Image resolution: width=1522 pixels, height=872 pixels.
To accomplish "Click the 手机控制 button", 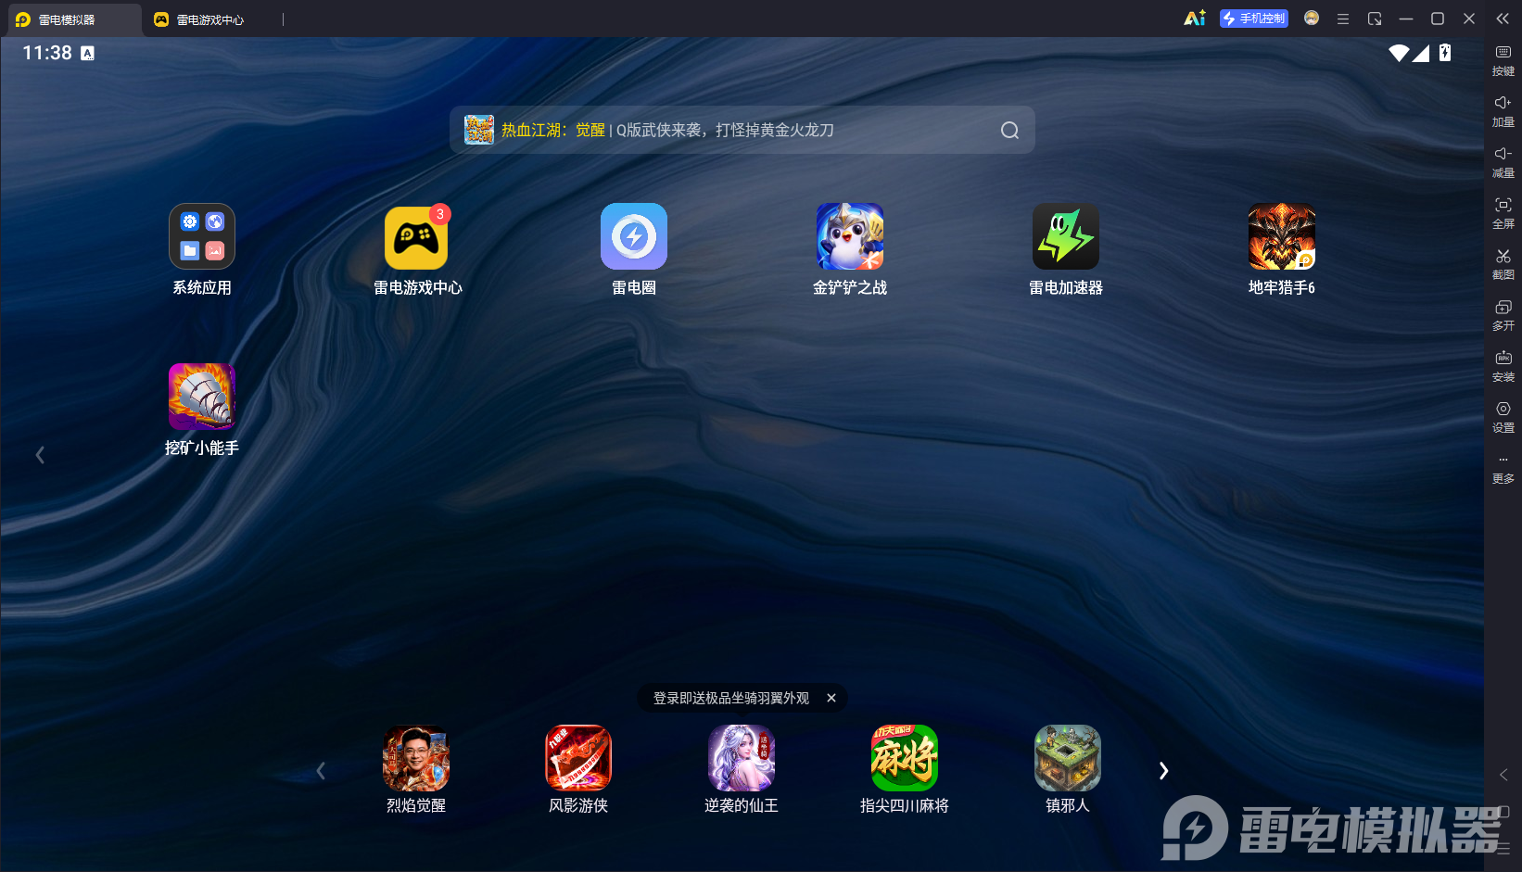I will pos(1254,19).
